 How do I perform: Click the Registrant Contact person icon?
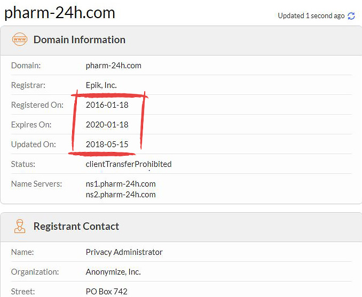[x=20, y=226]
